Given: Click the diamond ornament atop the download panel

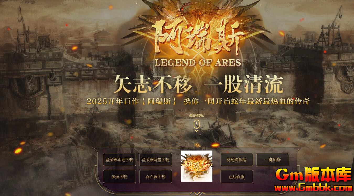Looking at the screenshot, I should [x=197, y=146].
